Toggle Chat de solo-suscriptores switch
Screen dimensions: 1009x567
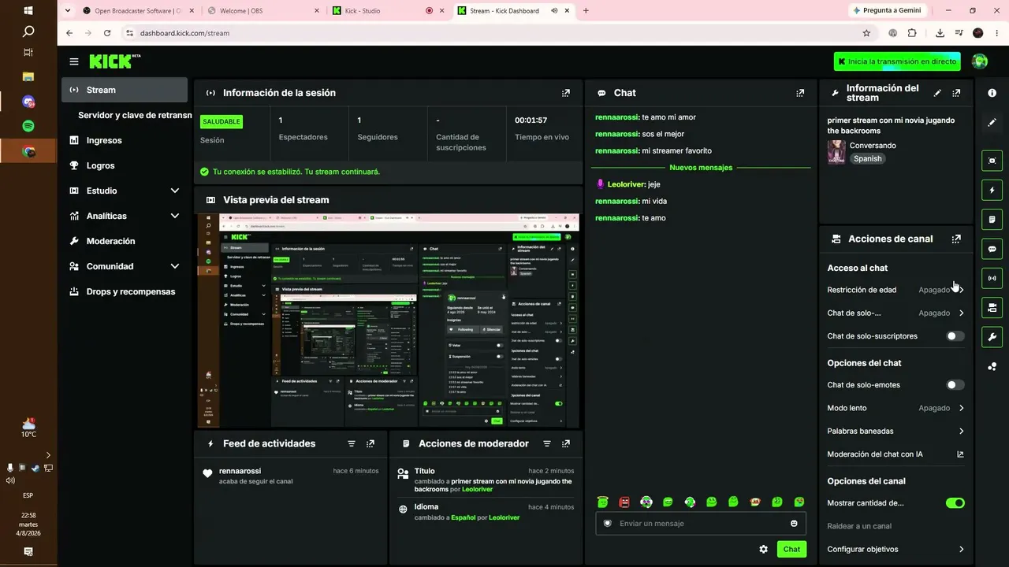(955, 336)
